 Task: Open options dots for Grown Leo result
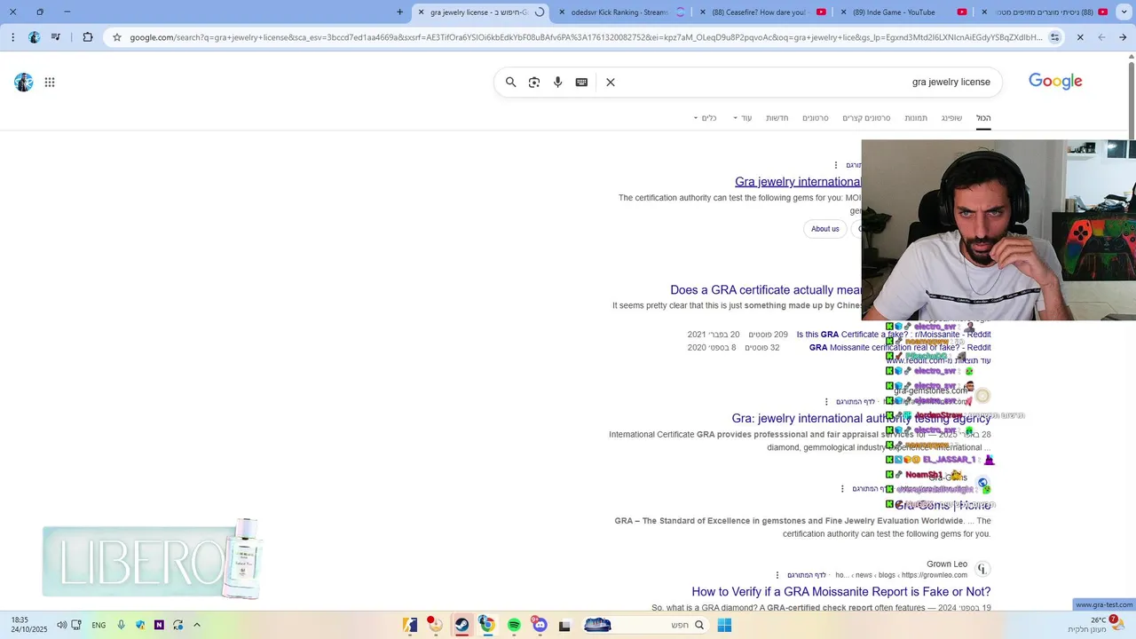[777, 575]
